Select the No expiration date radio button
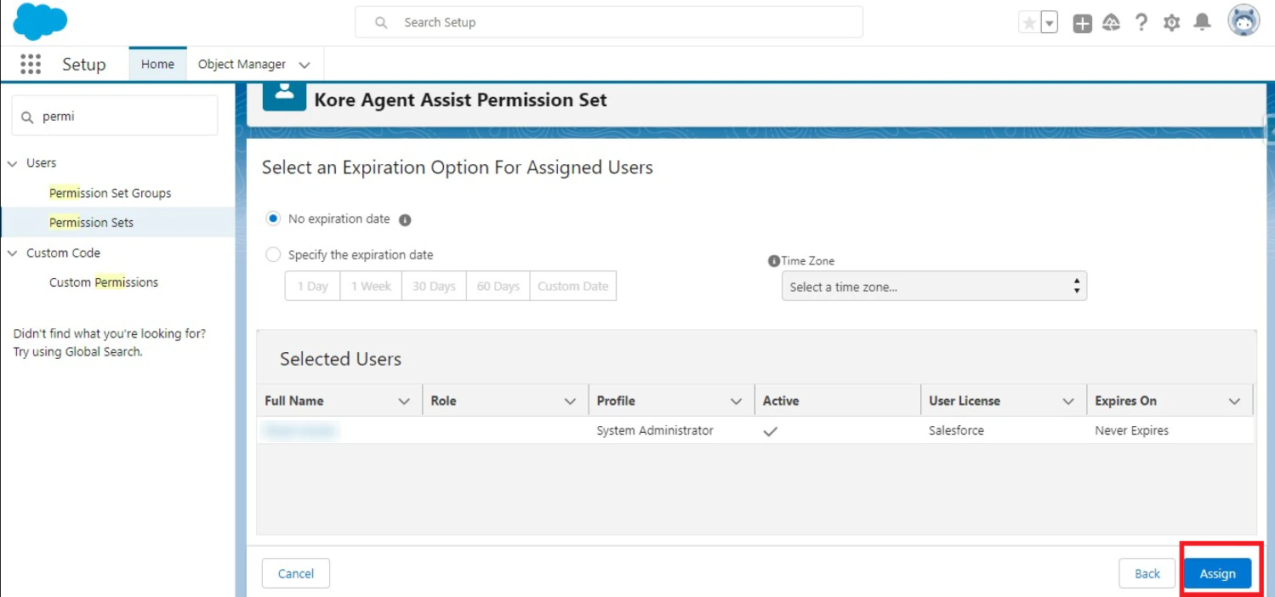 point(272,218)
